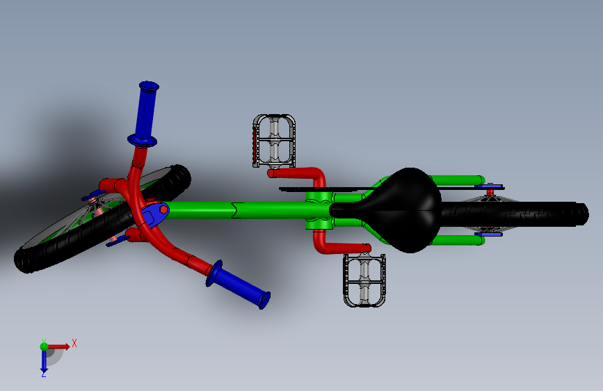Select the rear black tire

tap(515, 214)
